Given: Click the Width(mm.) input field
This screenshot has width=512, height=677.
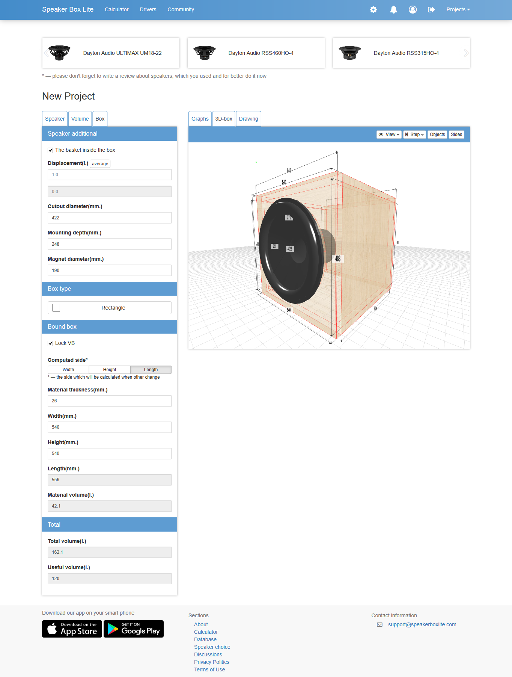Looking at the screenshot, I should point(110,427).
